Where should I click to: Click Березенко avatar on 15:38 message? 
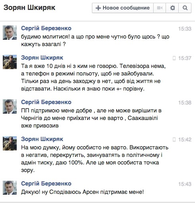(x=10, y=106)
